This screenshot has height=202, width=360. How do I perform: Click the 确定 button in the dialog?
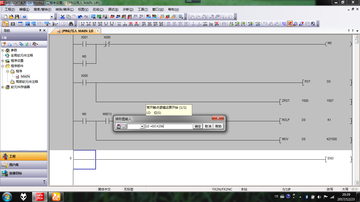pos(198,127)
